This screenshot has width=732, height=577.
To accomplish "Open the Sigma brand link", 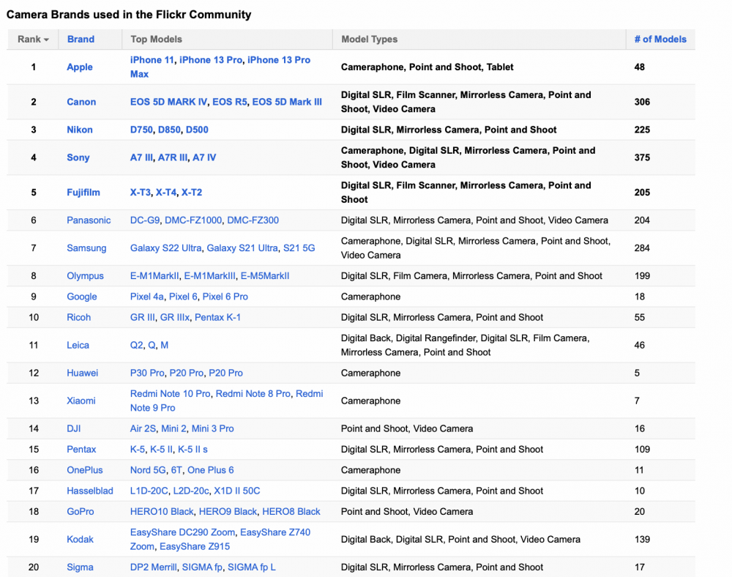I will (80, 567).
